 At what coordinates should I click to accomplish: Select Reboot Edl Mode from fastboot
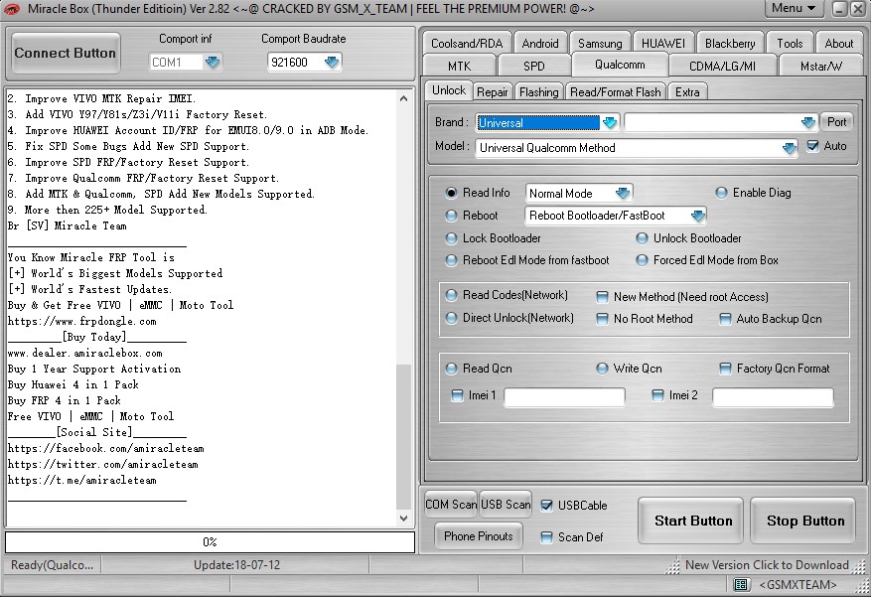point(452,260)
